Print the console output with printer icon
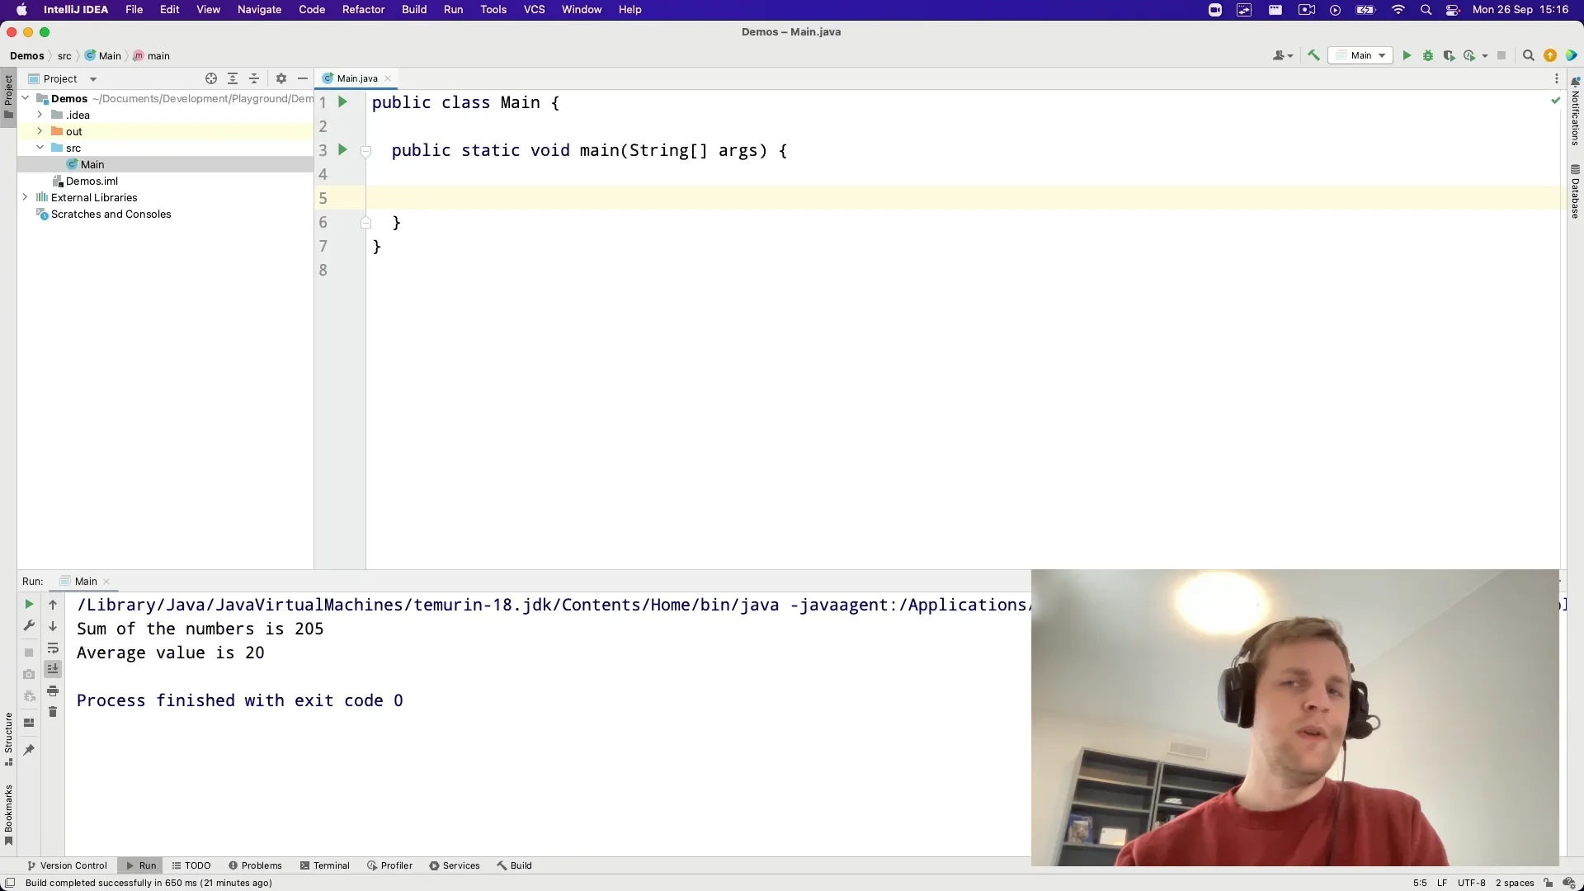Image resolution: width=1584 pixels, height=891 pixels. [53, 691]
